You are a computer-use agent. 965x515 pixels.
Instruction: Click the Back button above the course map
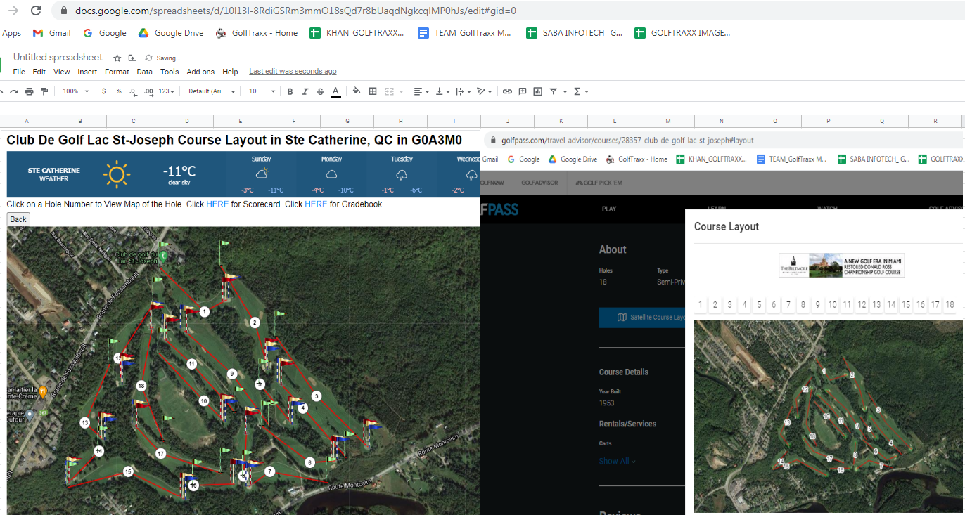18,219
